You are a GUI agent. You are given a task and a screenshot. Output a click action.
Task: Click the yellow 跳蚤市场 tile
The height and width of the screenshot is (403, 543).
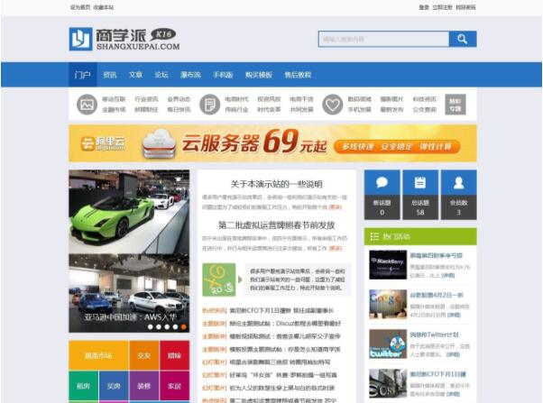tap(98, 355)
